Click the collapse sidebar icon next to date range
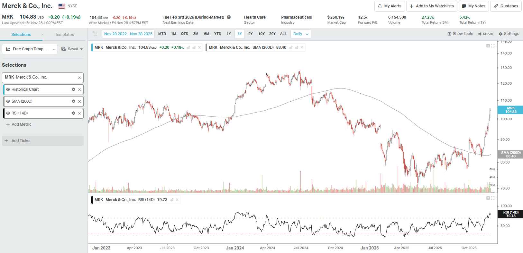Screen dimensions: 523x253 [95, 34]
